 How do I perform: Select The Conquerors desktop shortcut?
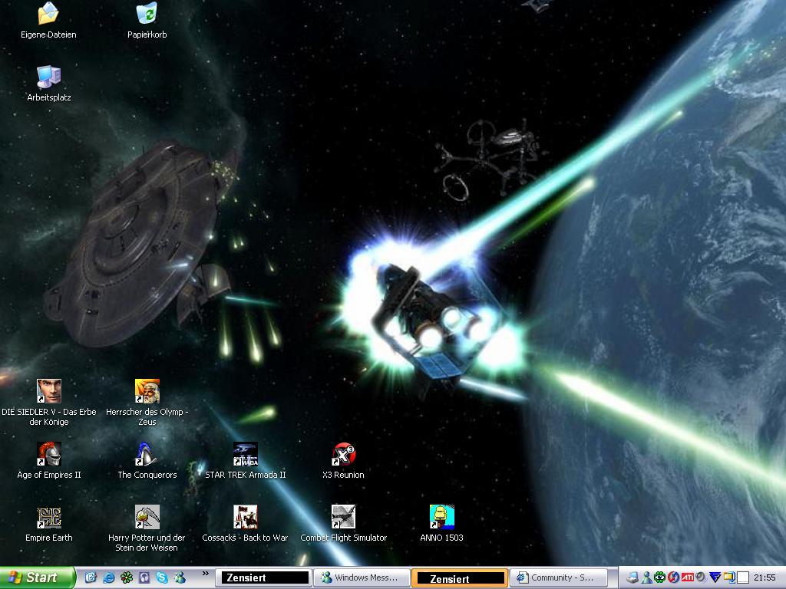(147, 454)
